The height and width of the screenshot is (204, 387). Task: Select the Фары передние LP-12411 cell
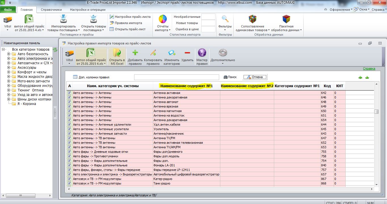[x=187, y=170]
